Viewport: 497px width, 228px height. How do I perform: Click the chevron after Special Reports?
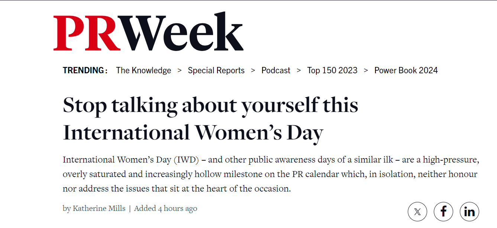pos(253,70)
